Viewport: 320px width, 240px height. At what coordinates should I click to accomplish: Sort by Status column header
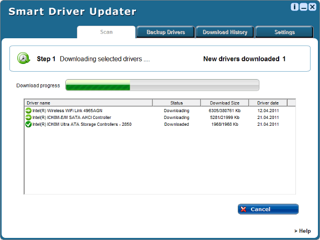[177, 103]
